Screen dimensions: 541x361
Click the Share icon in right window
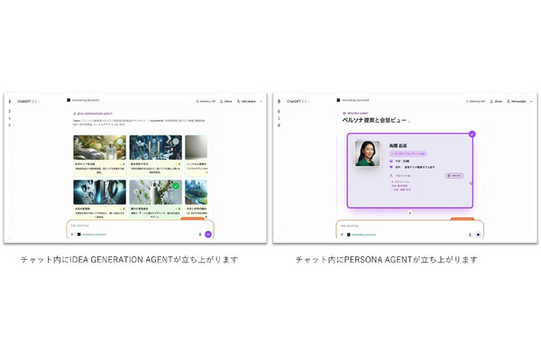[x=495, y=102]
